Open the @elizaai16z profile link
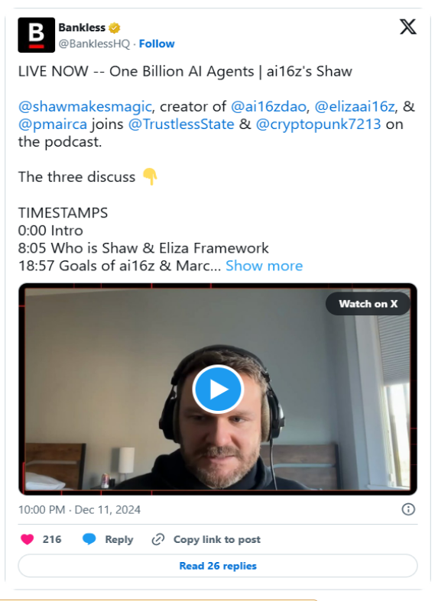This screenshot has width=438, height=601. point(355,107)
